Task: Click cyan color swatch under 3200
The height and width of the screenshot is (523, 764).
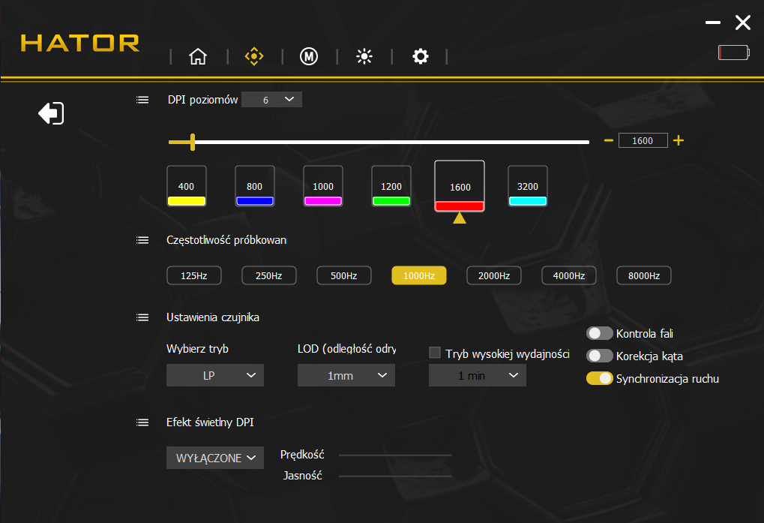Action: click(x=528, y=201)
